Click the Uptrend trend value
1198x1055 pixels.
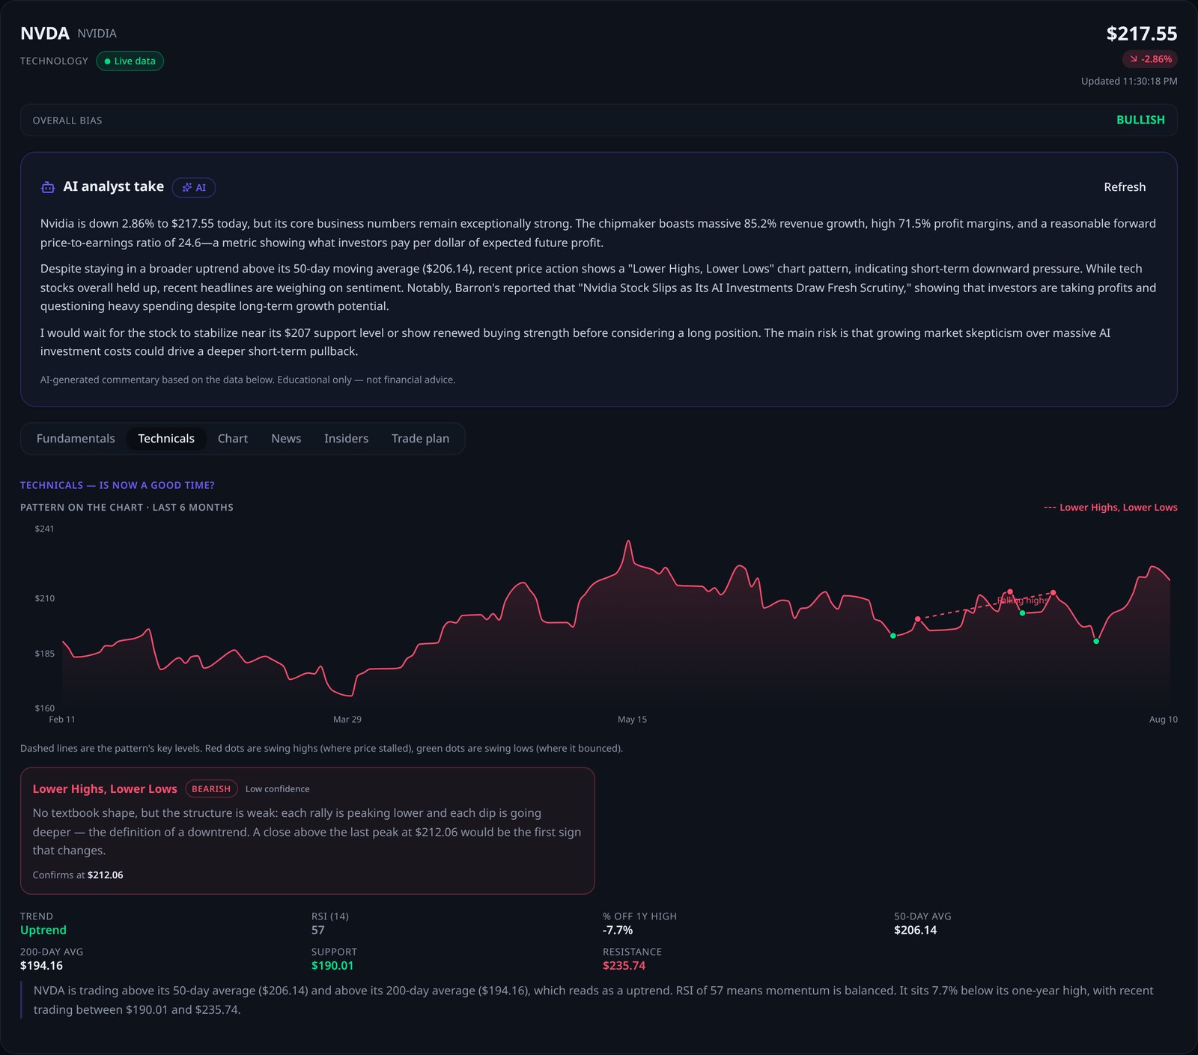[x=43, y=930]
